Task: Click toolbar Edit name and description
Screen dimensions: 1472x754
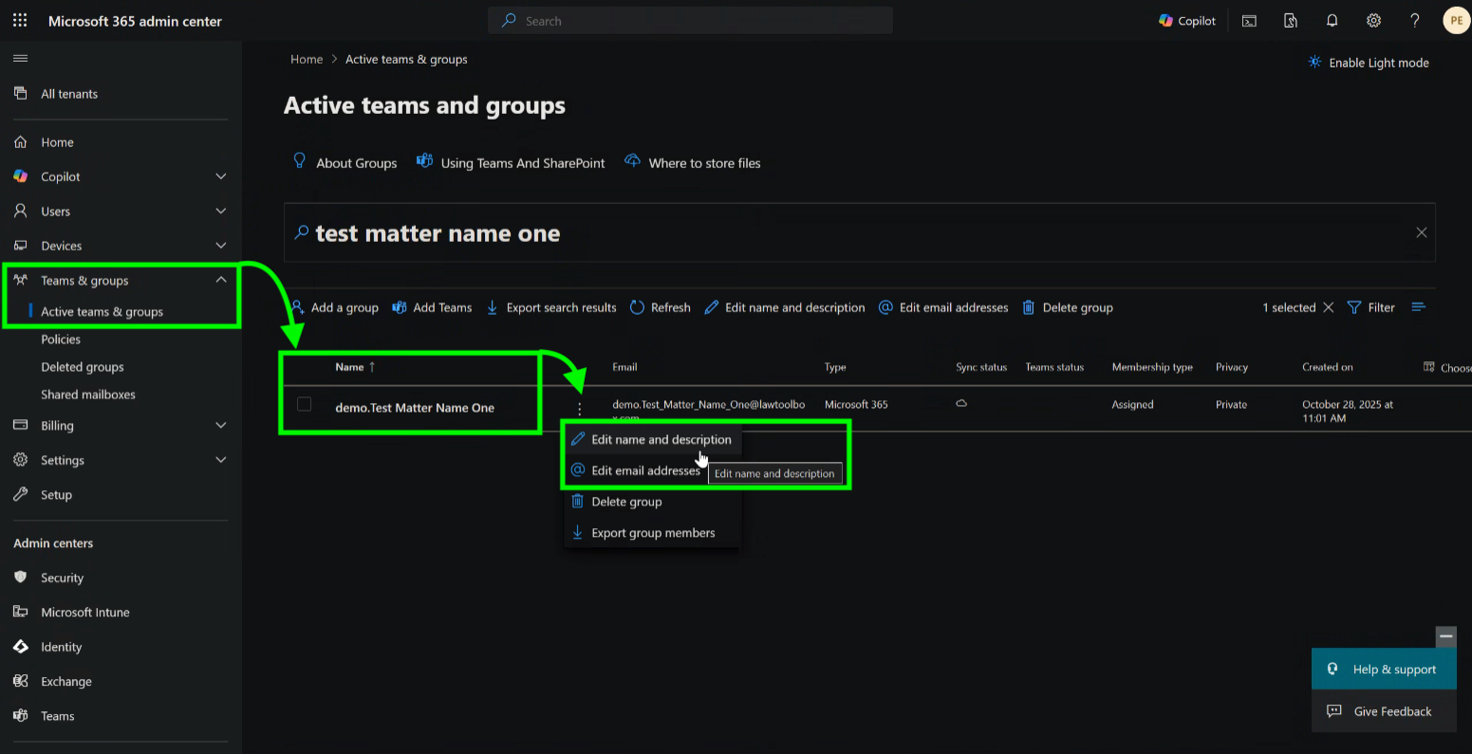Action: (785, 307)
